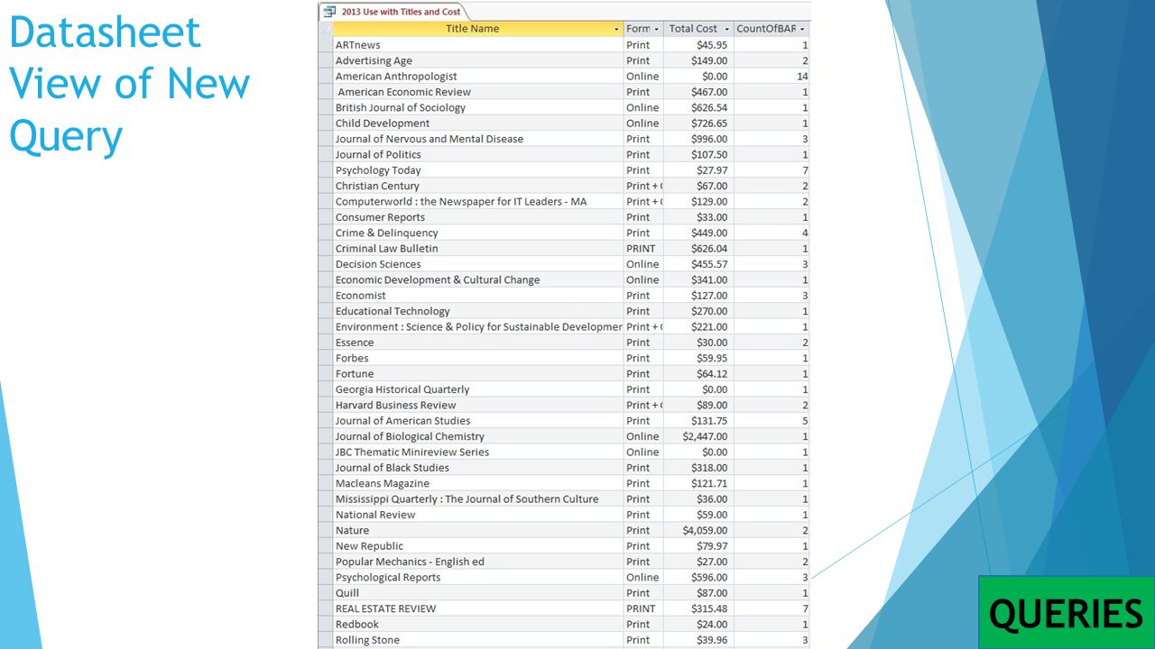Screen dimensions: 1155x649
Task: Select the 'American Anthropologist' cell
Action: pyautogui.click(x=477, y=77)
